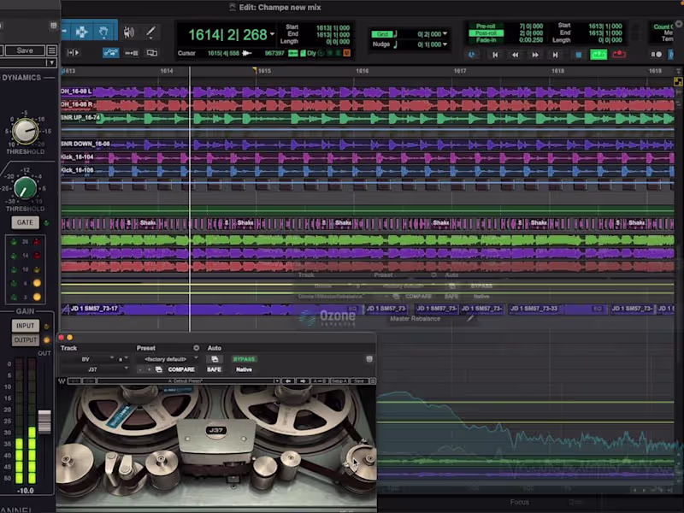Click the output fader handle in channel strip
The image size is (684, 513).
(x=44, y=421)
